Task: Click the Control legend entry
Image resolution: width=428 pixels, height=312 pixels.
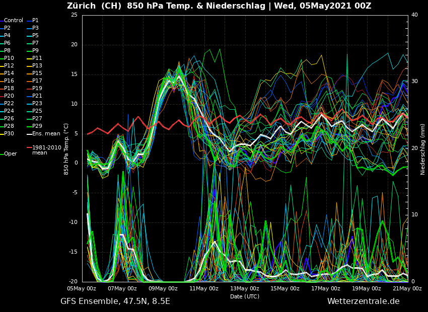Action: coord(12,21)
